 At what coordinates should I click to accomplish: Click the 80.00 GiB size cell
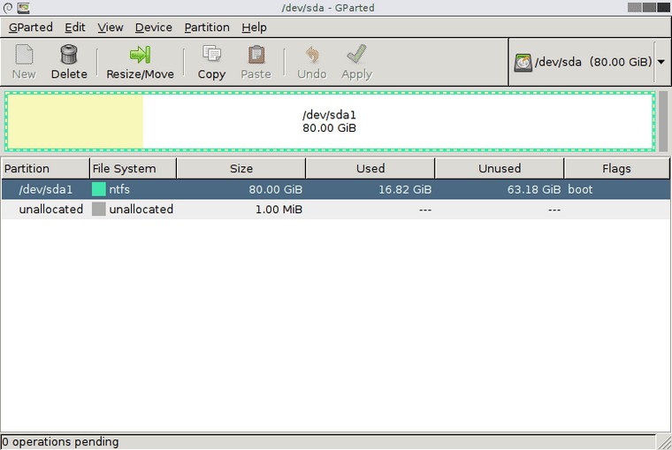click(276, 189)
